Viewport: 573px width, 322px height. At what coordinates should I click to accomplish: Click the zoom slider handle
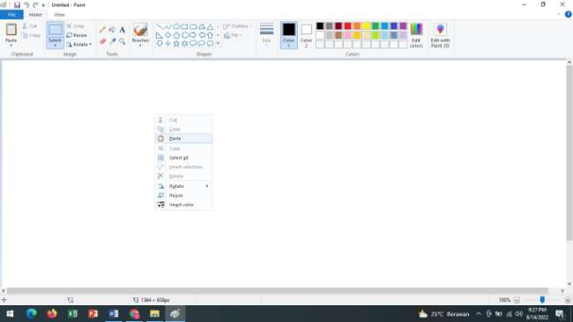pos(542,300)
